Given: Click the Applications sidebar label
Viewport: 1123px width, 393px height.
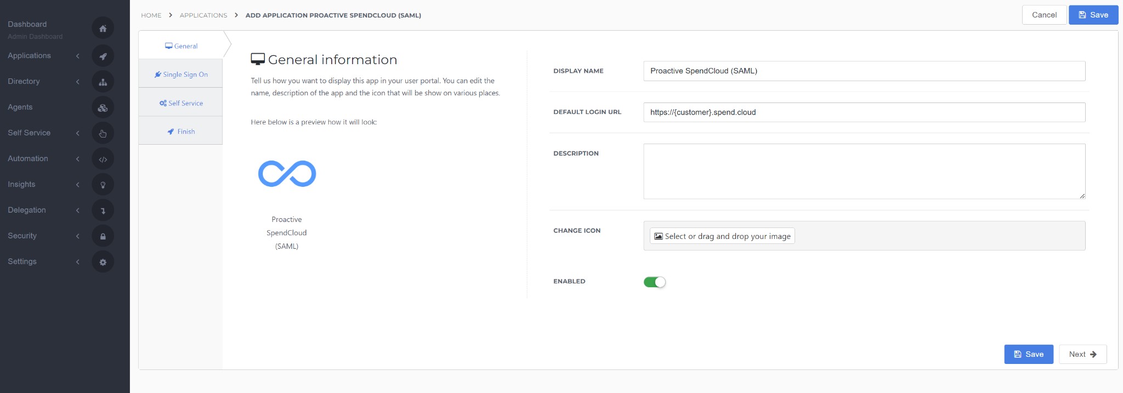Looking at the screenshot, I should pos(29,55).
